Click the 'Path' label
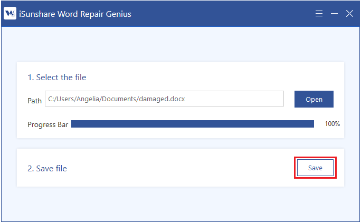 pyautogui.click(x=34, y=101)
